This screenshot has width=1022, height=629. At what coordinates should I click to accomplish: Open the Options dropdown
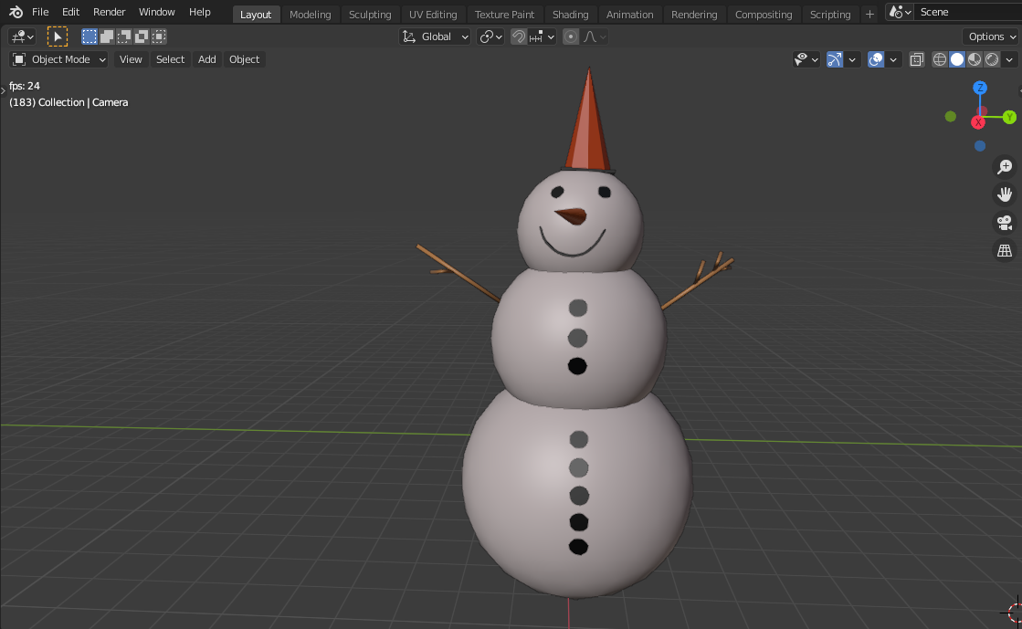click(991, 37)
